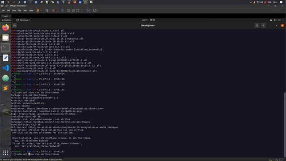Click the vim-tiny installed,automatic line
This screenshot has height=161, width=286.
(57, 50)
